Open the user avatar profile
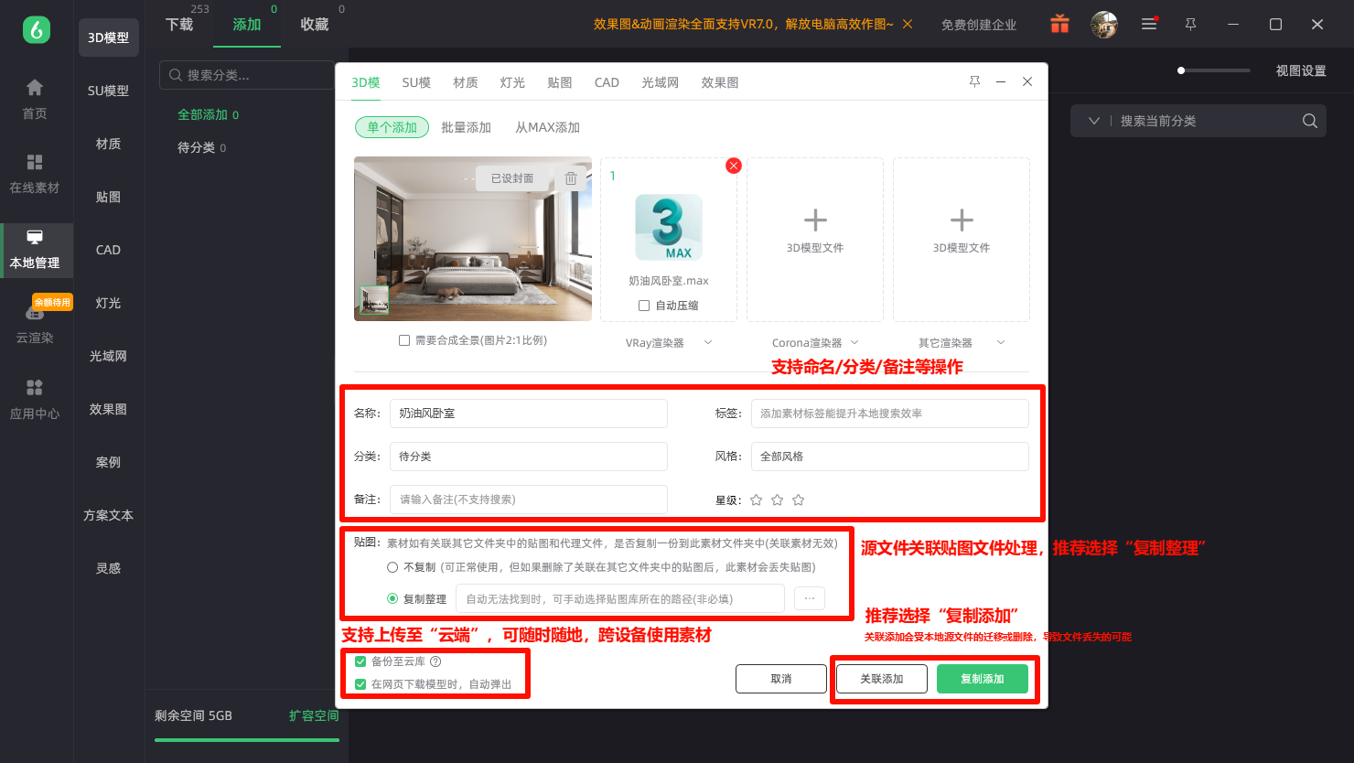The width and height of the screenshot is (1354, 763). click(1104, 25)
